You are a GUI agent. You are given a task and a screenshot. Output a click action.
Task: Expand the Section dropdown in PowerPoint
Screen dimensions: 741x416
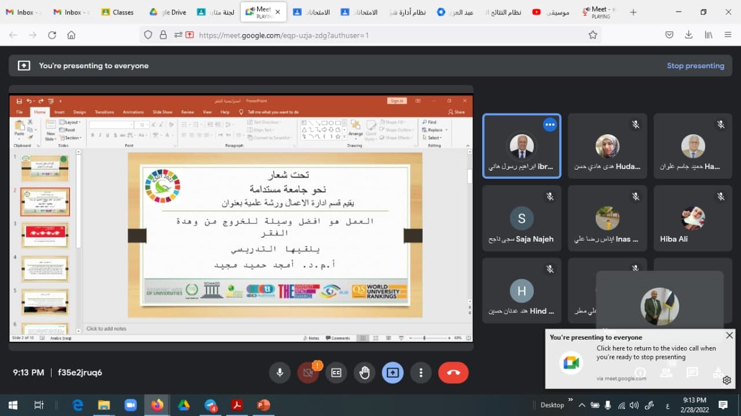tap(71, 138)
